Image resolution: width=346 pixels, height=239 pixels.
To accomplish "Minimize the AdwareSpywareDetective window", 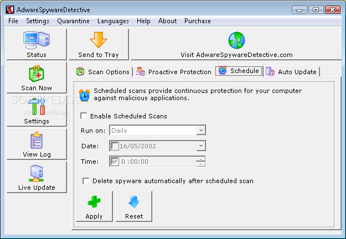I will click(299, 10).
